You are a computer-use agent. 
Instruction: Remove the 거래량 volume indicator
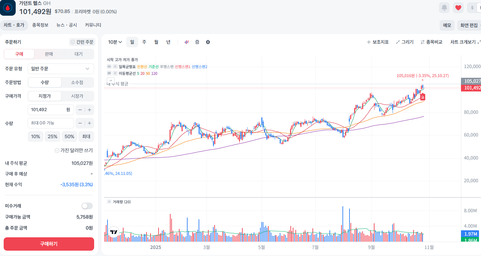109,202
